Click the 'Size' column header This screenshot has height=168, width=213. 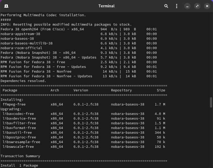[x=161, y=90]
